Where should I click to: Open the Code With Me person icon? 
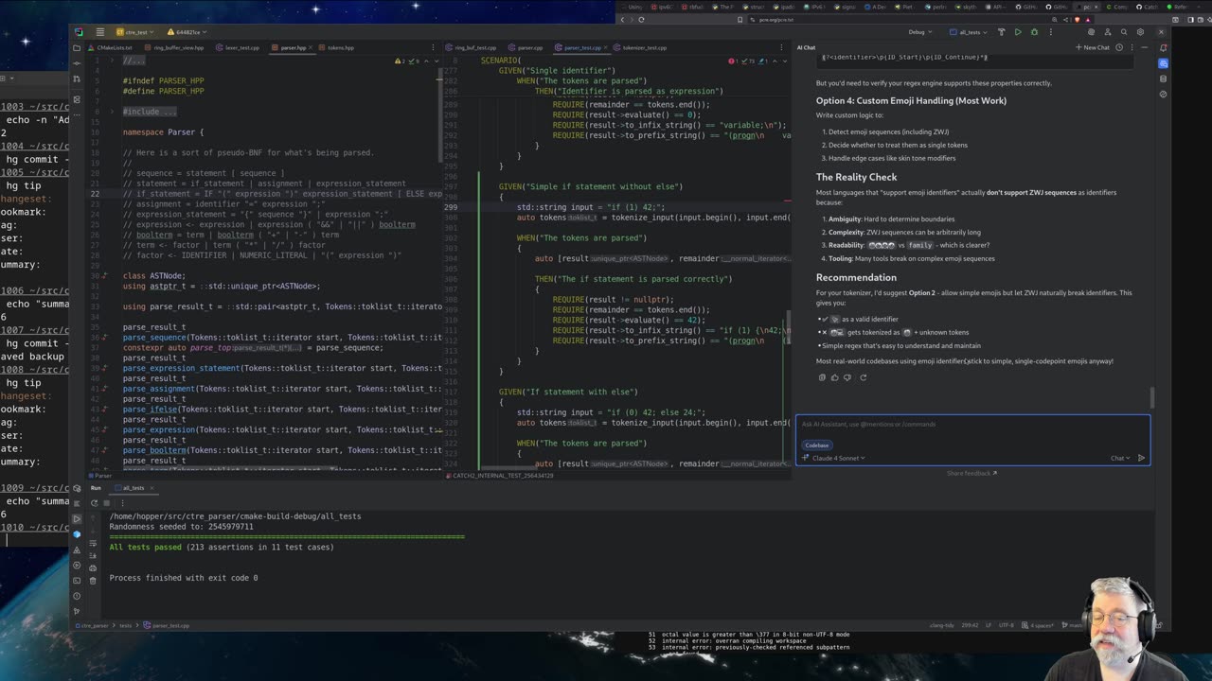pos(1108,32)
